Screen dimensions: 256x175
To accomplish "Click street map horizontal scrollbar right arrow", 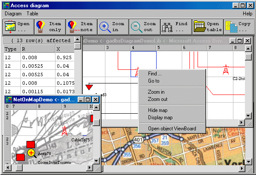I will tap(241, 169).
